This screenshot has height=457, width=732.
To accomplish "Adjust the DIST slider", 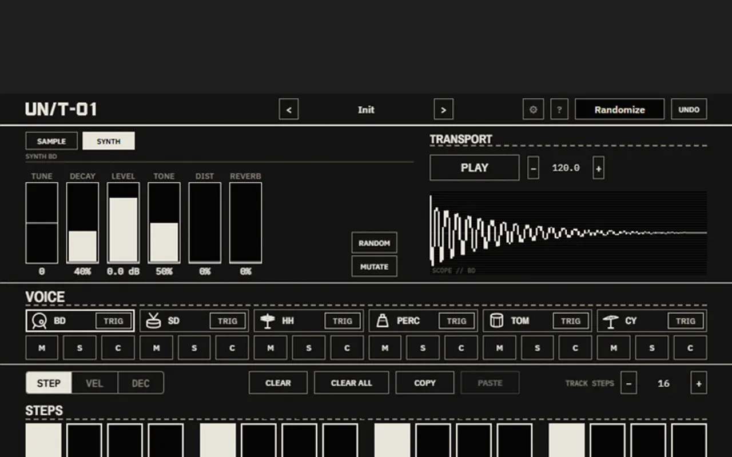I will [205, 223].
